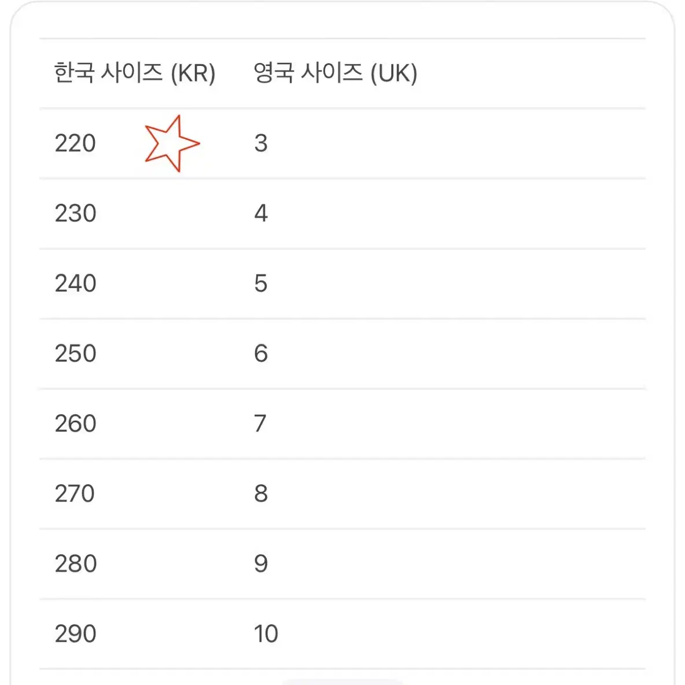Click the UK size 3 cell
Image resolution: width=685 pixels, height=685 pixels.
tap(261, 143)
